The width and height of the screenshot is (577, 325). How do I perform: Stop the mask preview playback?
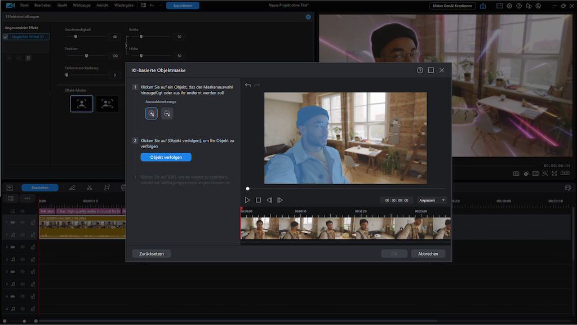coord(258,200)
